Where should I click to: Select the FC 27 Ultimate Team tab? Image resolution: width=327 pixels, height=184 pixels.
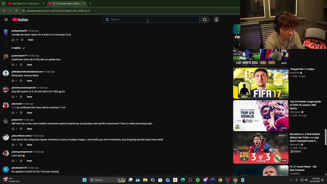click(66, 4)
